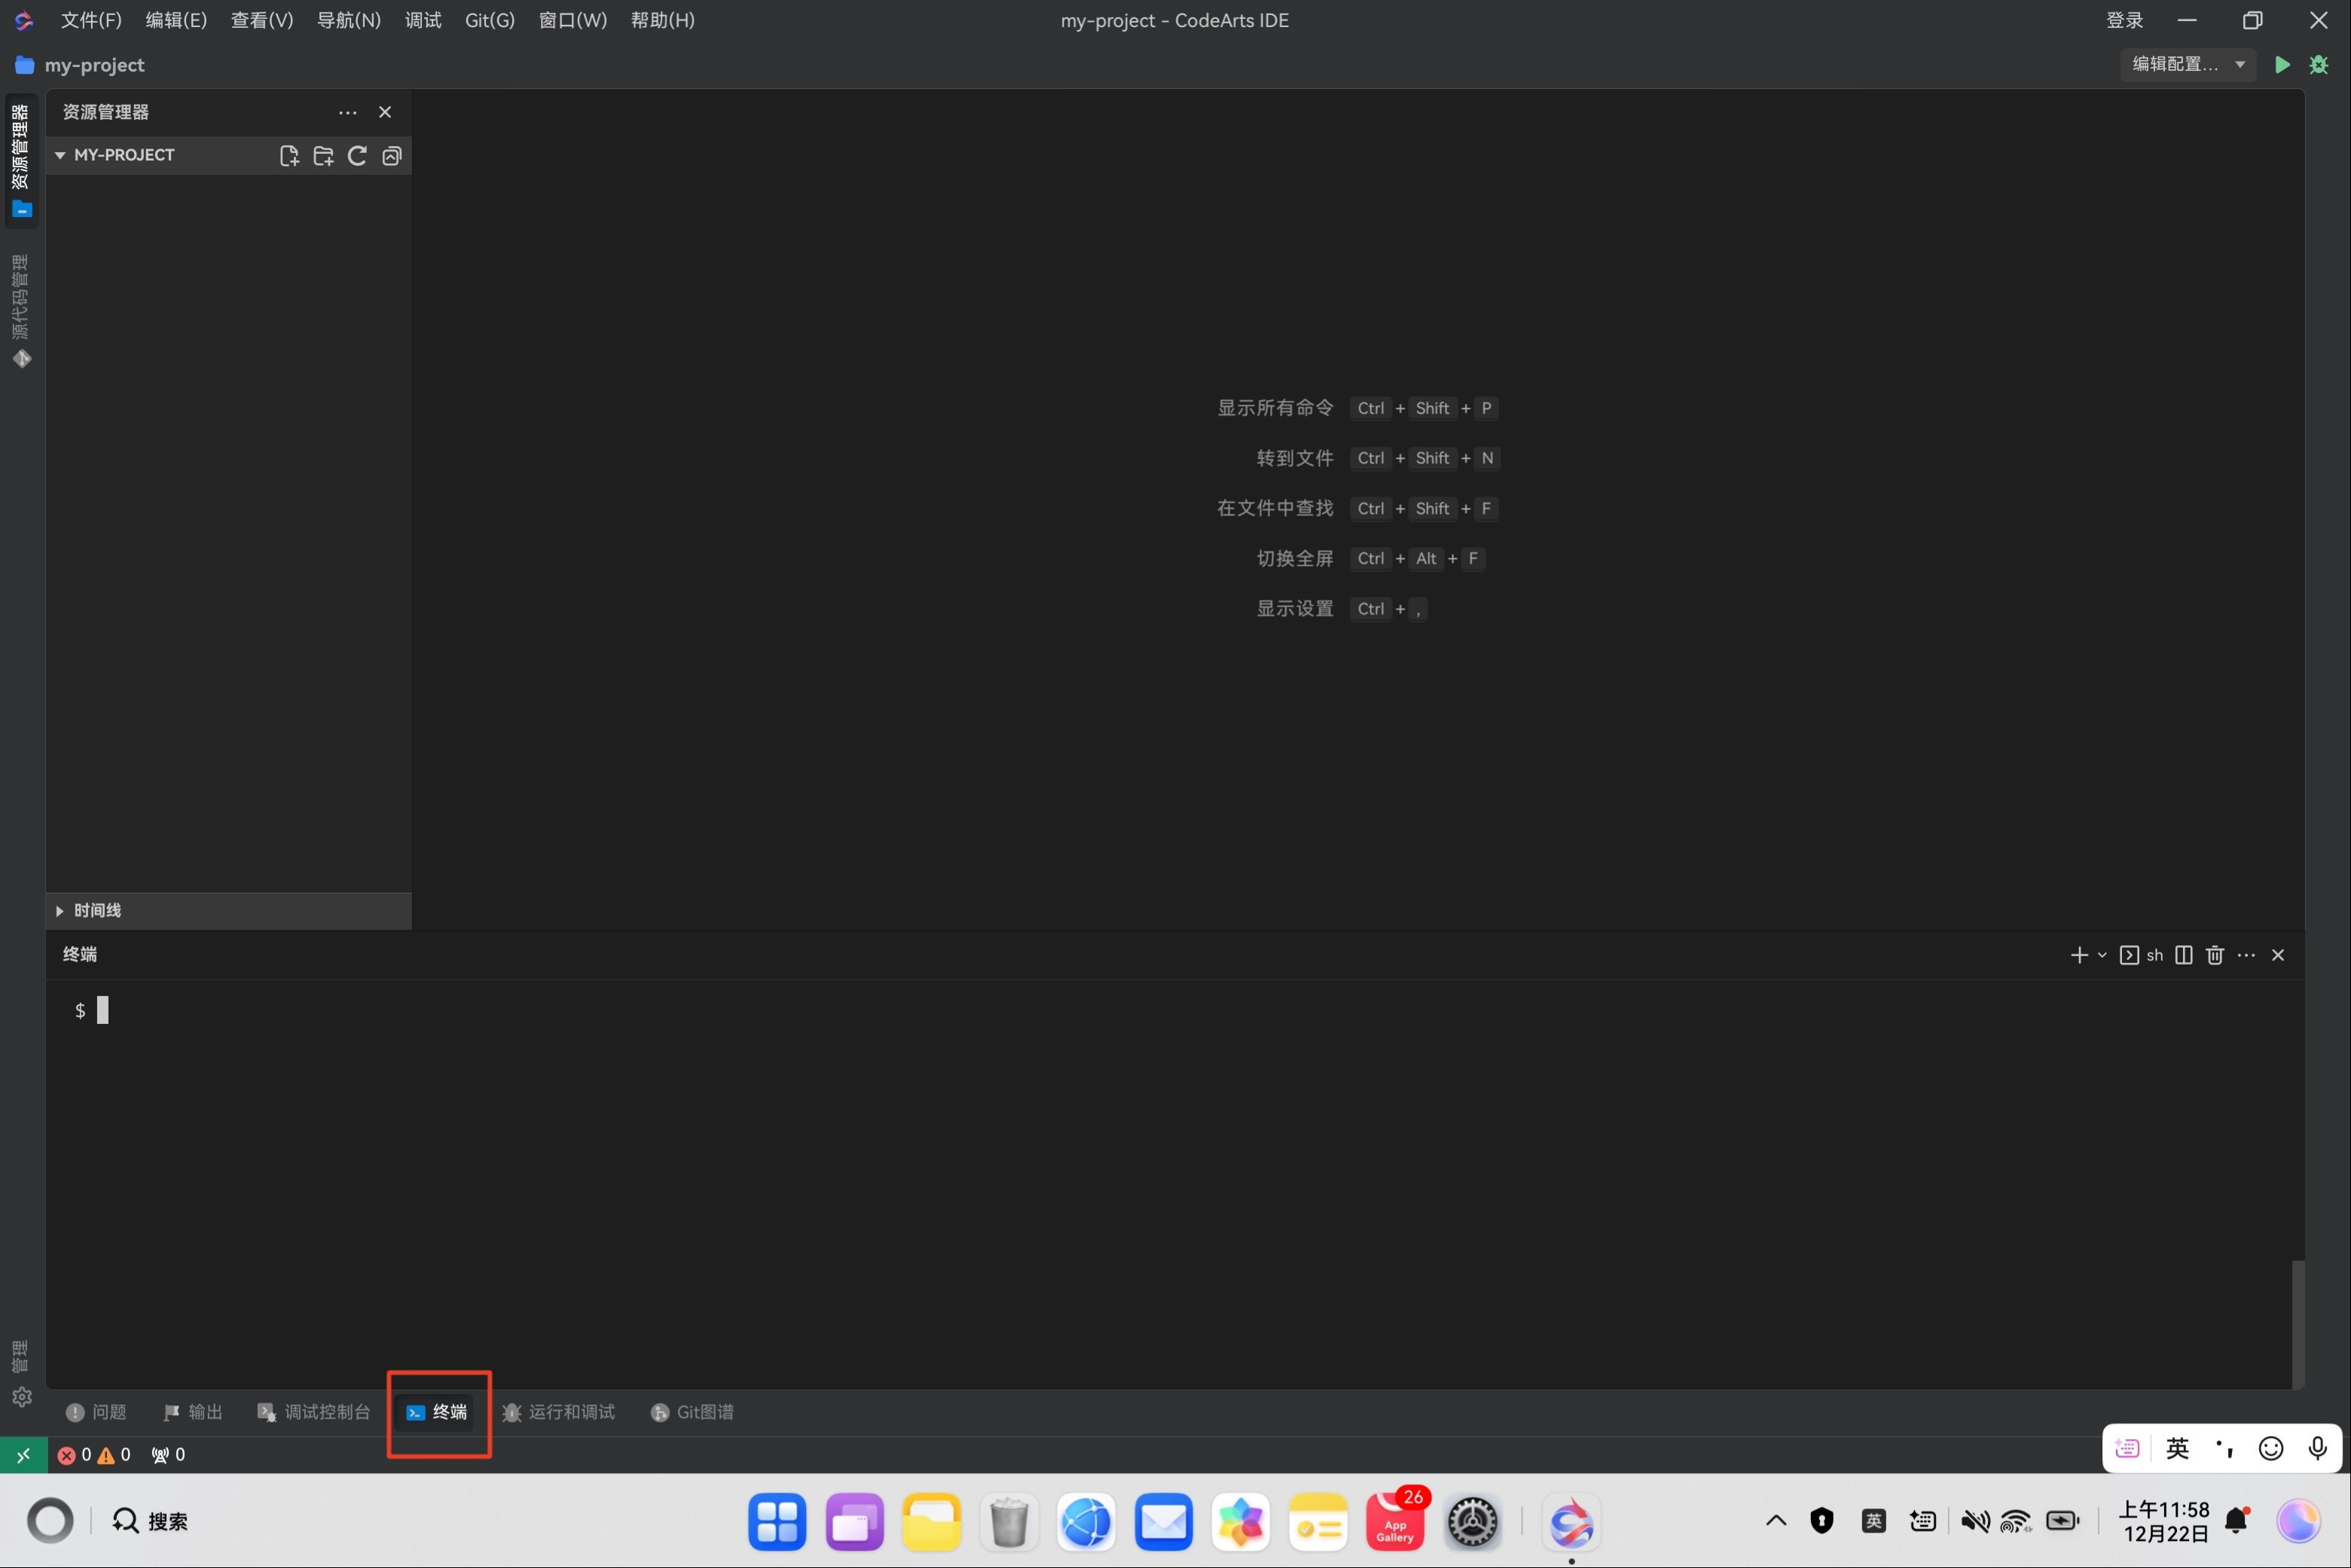Toggle the resource manager side tab
The image size is (2351, 1568).
(21, 160)
